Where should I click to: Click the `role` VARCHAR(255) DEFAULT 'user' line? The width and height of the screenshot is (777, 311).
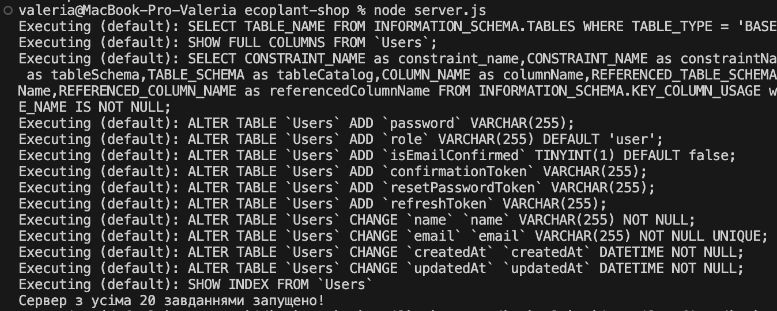click(x=341, y=139)
